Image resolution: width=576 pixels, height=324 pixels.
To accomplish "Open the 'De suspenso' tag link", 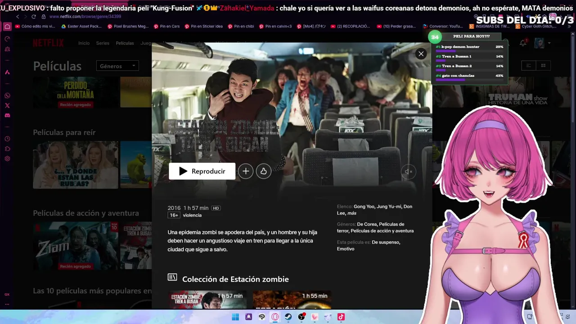I will pos(386,242).
